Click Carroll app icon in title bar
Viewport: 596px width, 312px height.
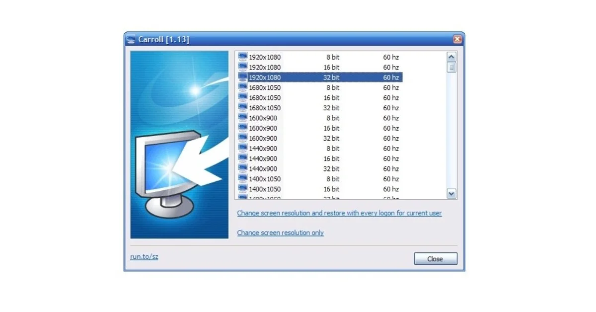(x=131, y=39)
